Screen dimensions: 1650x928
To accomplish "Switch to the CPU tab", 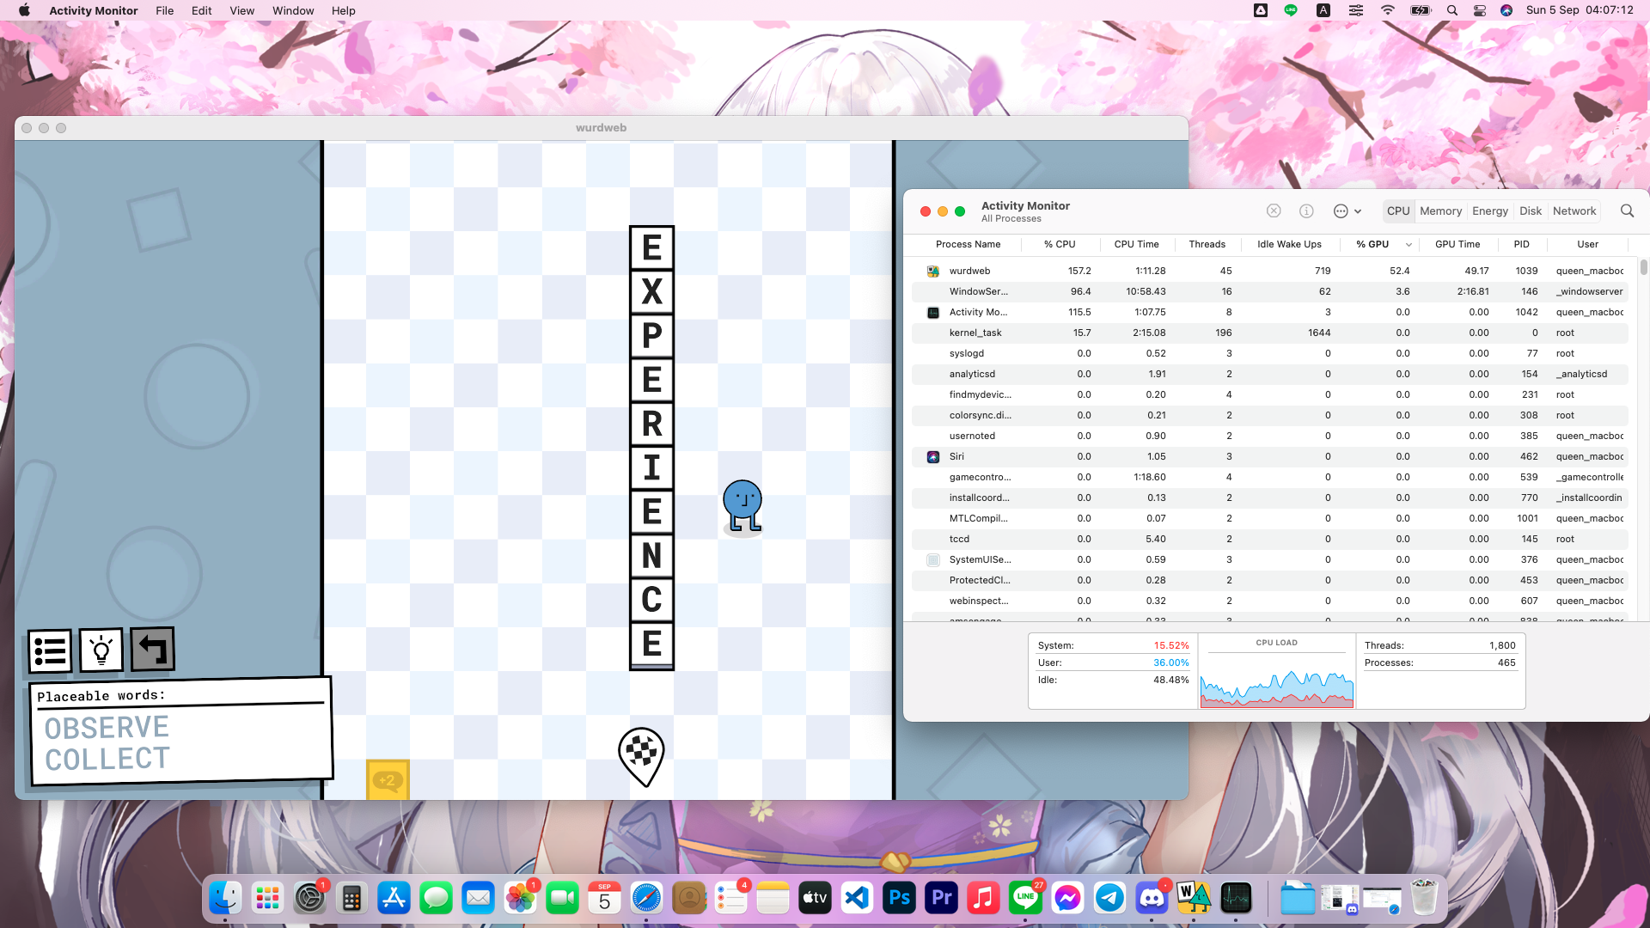I will tap(1398, 211).
